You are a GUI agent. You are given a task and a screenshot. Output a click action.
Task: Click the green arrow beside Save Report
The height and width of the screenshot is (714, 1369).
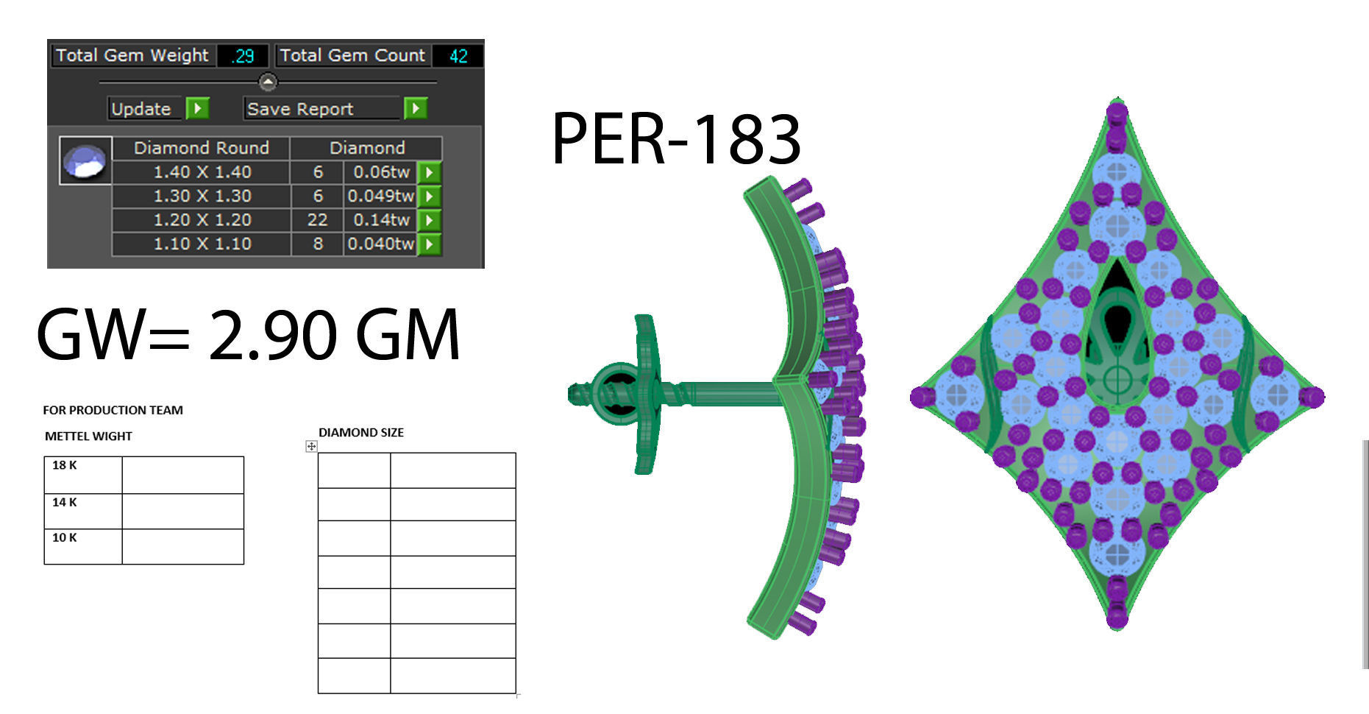point(416,109)
